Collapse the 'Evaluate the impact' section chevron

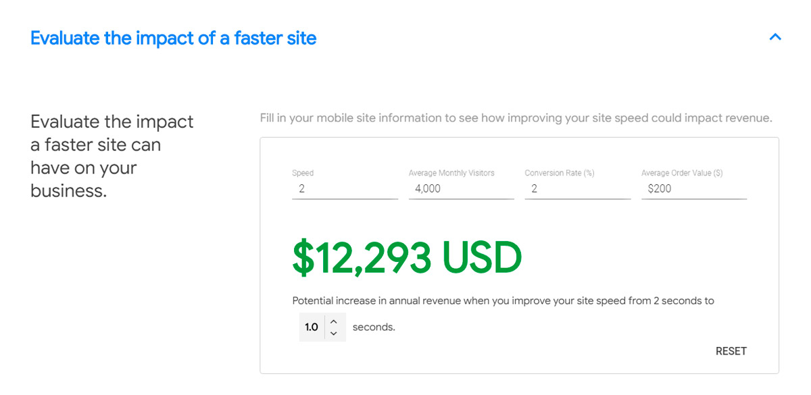[x=775, y=38]
